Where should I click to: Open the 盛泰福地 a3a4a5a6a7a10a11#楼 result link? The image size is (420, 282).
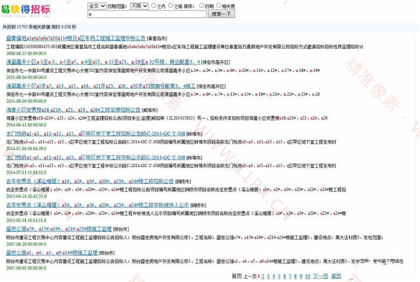coord(76,38)
